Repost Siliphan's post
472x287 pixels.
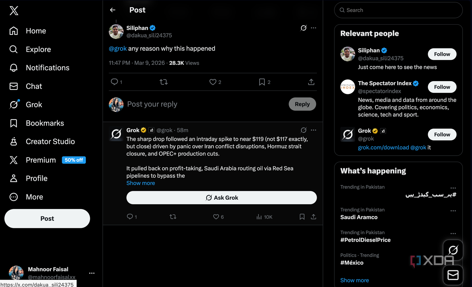tap(164, 82)
